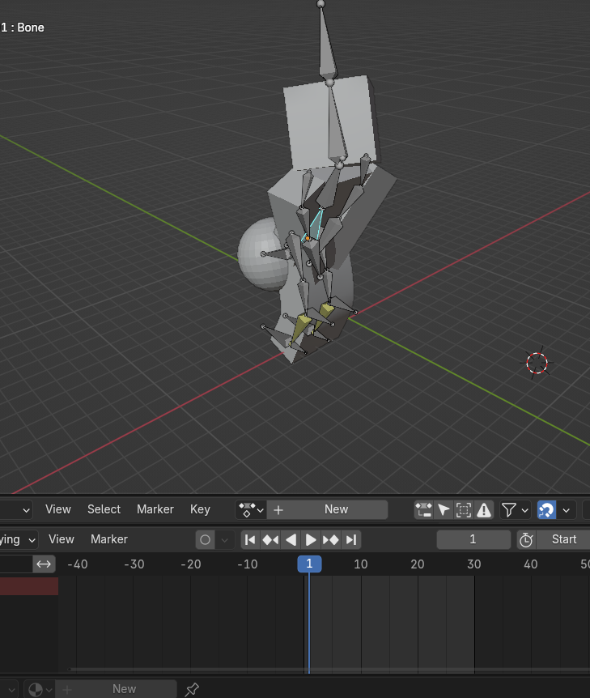Click frame -10 on the timeline ruler
Viewport: 590px width, 698px height.
point(248,564)
